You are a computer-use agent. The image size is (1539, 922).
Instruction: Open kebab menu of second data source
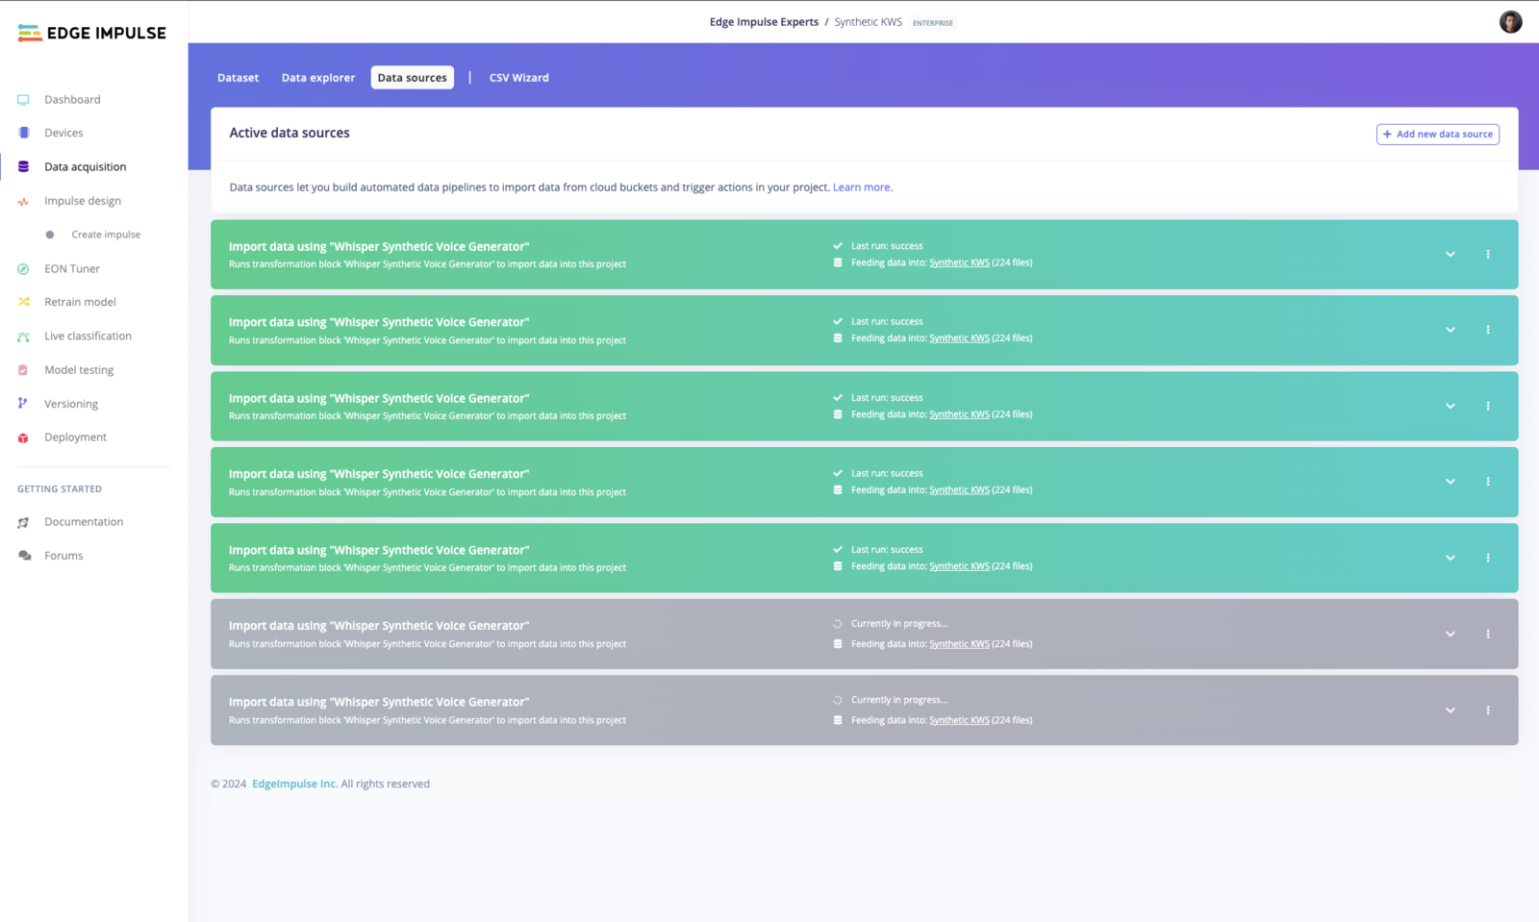1488,330
